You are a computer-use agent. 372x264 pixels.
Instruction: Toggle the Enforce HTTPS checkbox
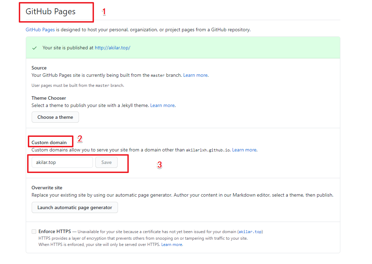click(x=34, y=231)
